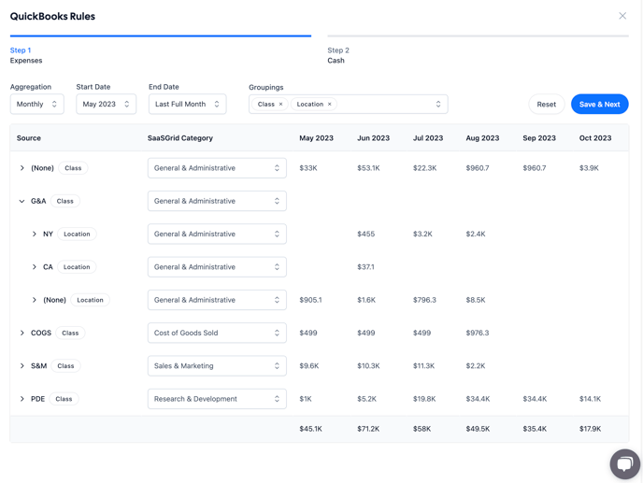The image size is (643, 483).
Task: Open the Aggregation Monthly dropdown
Action: click(36, 105)
